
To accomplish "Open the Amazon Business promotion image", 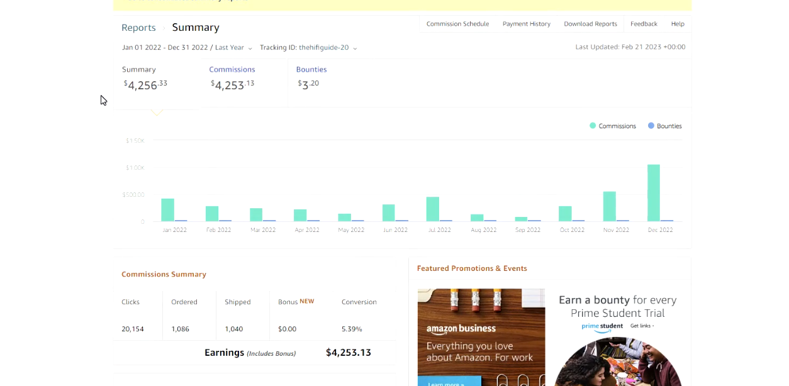I will point(481,337).
